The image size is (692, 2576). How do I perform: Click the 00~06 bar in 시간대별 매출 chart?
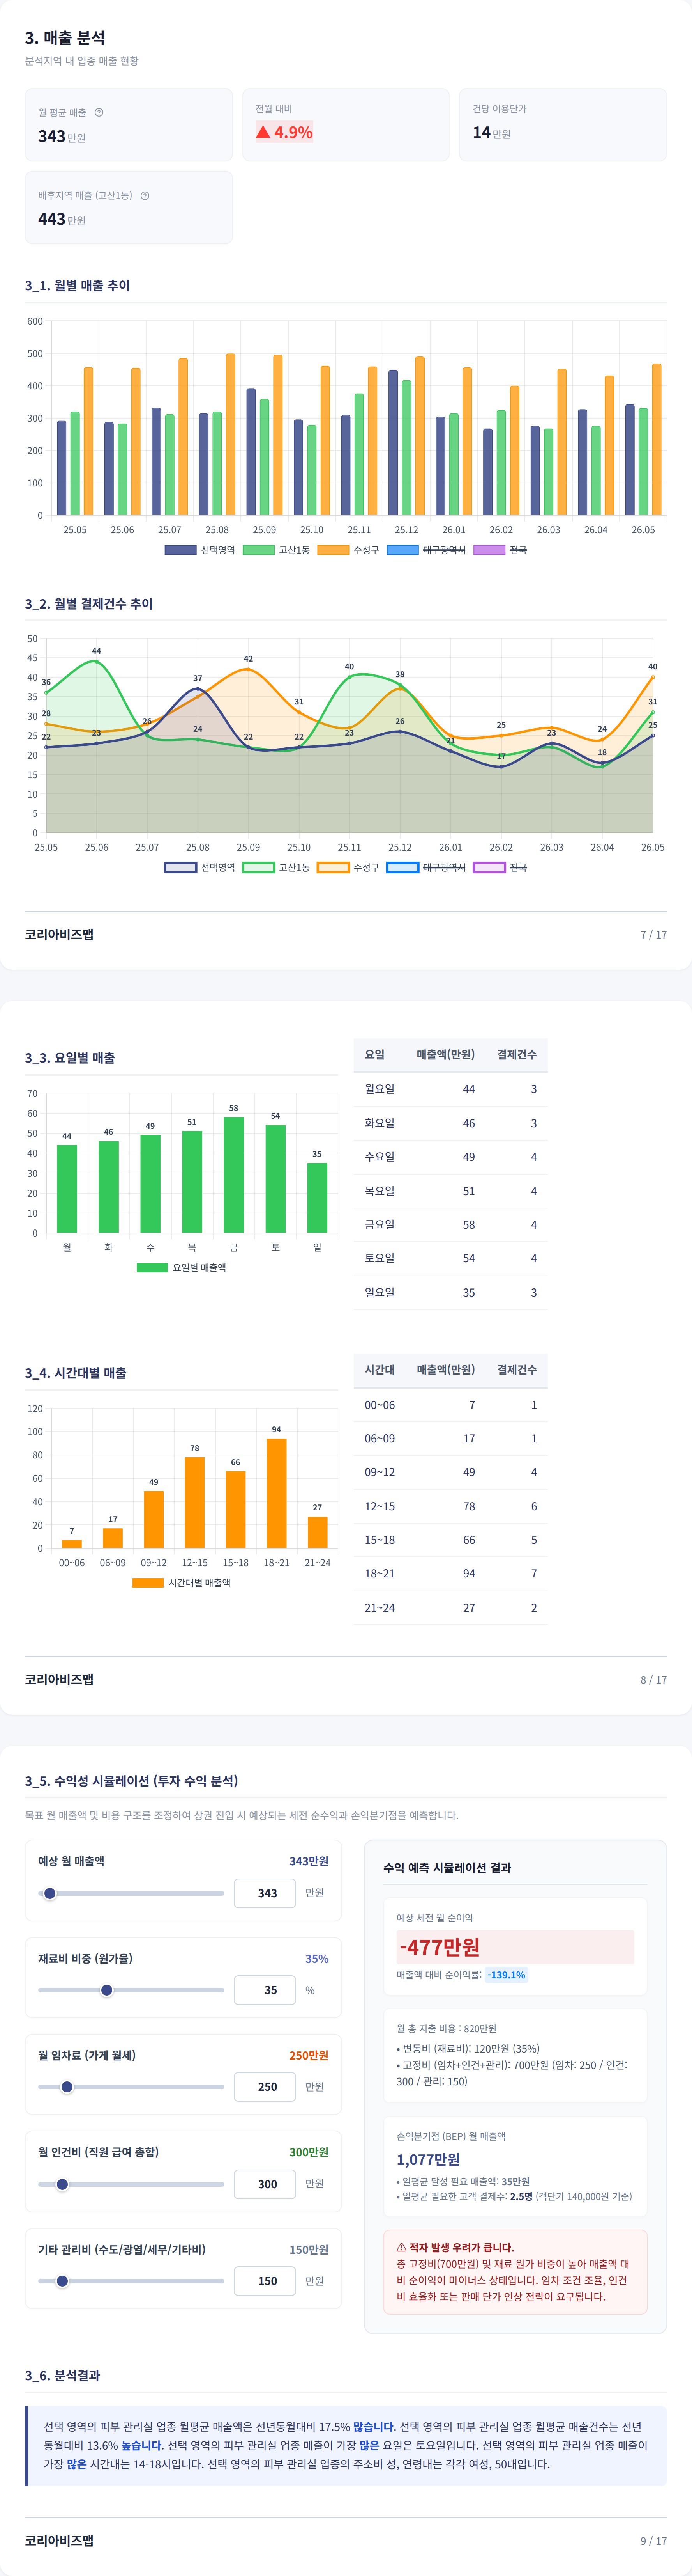72,1544
